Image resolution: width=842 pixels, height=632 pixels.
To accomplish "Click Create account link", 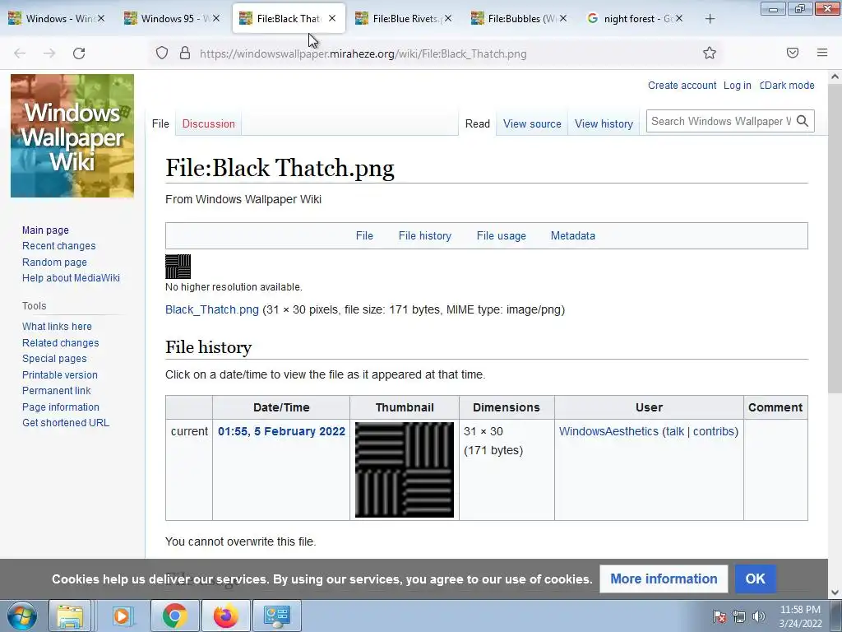I will pyautogui.click(x=682, y=85).
